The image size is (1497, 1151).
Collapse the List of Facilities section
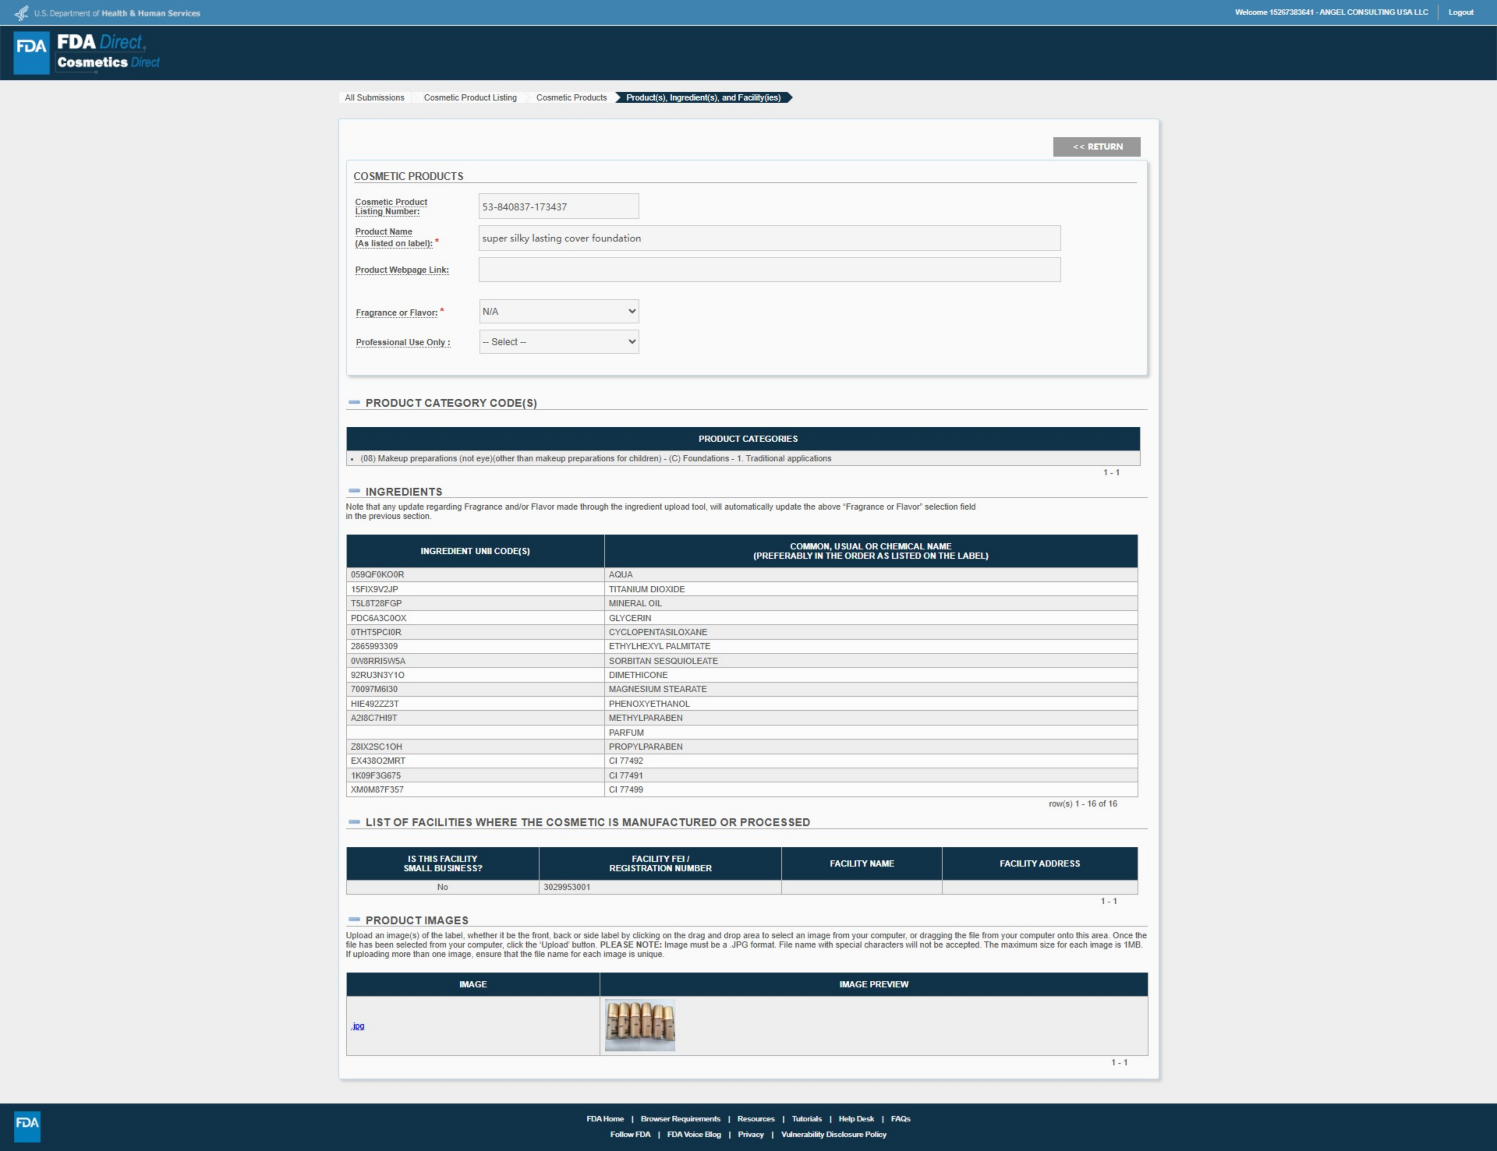pos(354,821)
